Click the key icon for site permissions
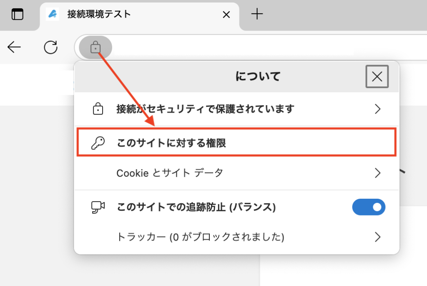Viewport: 427px width, 286px height. tap(98, 144)
